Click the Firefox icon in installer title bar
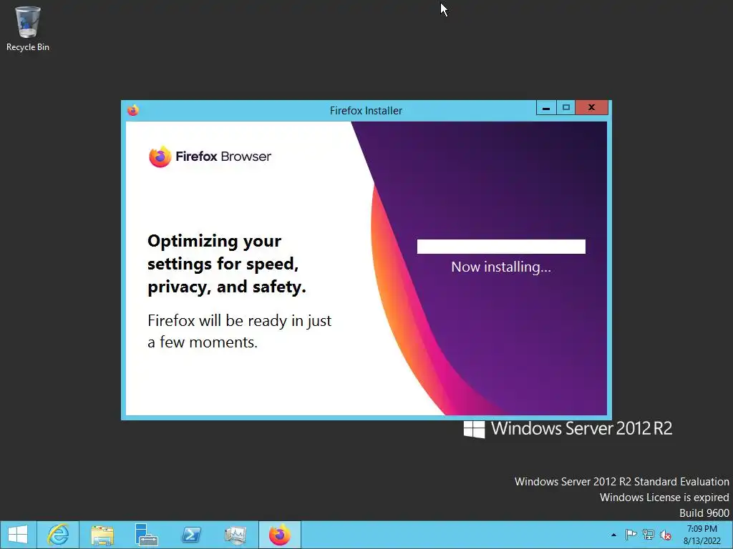The height and width of the screenshot is (549, 733). point(132,110)
